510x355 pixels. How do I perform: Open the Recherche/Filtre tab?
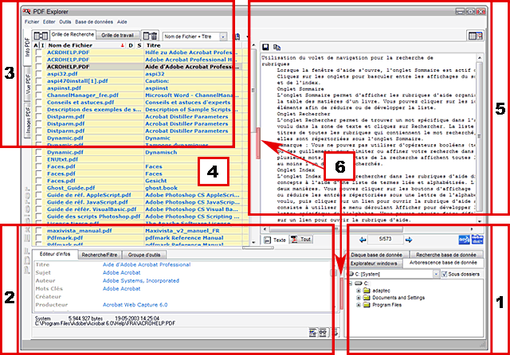click(100, 255)
